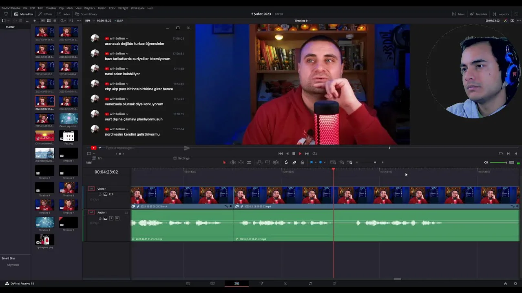Lock the Video 1 track

pyautogui.click(x=100, y=194)
